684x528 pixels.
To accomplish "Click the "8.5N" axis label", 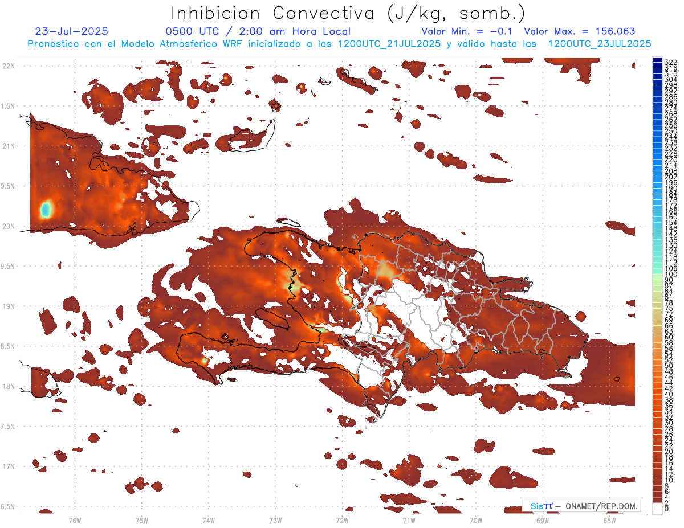I will (x=8, y=346).
